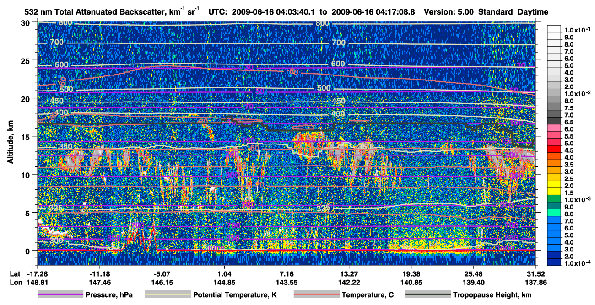Click the Potential Temperature legend line sample
The width and height of the screenshot is (595, 305).
pyautogui.click(x=168, y=295)
